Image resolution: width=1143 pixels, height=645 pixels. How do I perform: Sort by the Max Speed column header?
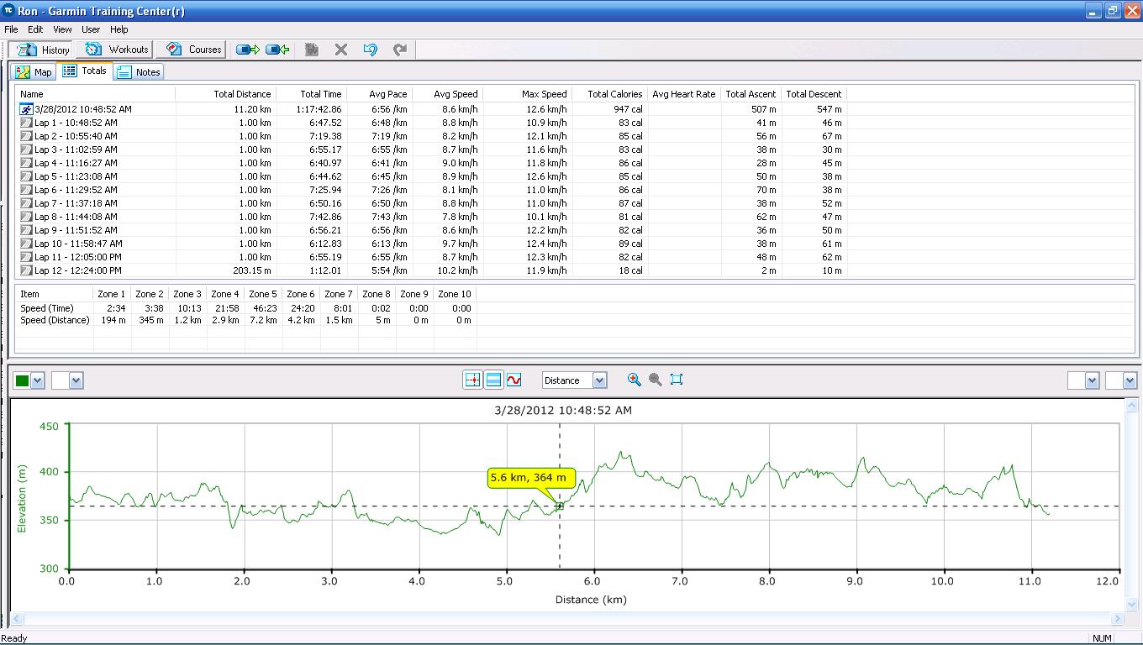click(527, 94)
